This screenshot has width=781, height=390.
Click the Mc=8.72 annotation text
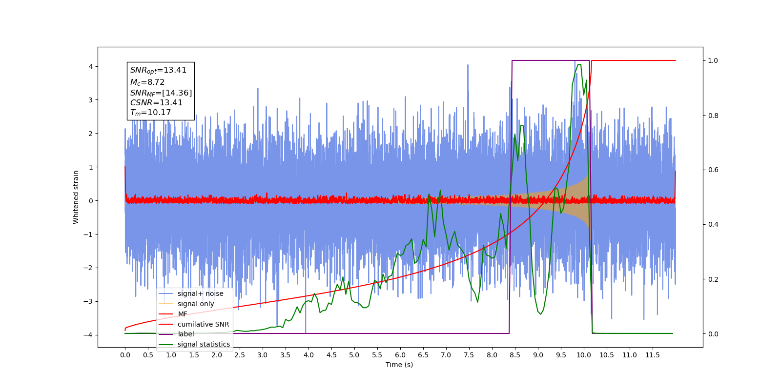[147, 82]
